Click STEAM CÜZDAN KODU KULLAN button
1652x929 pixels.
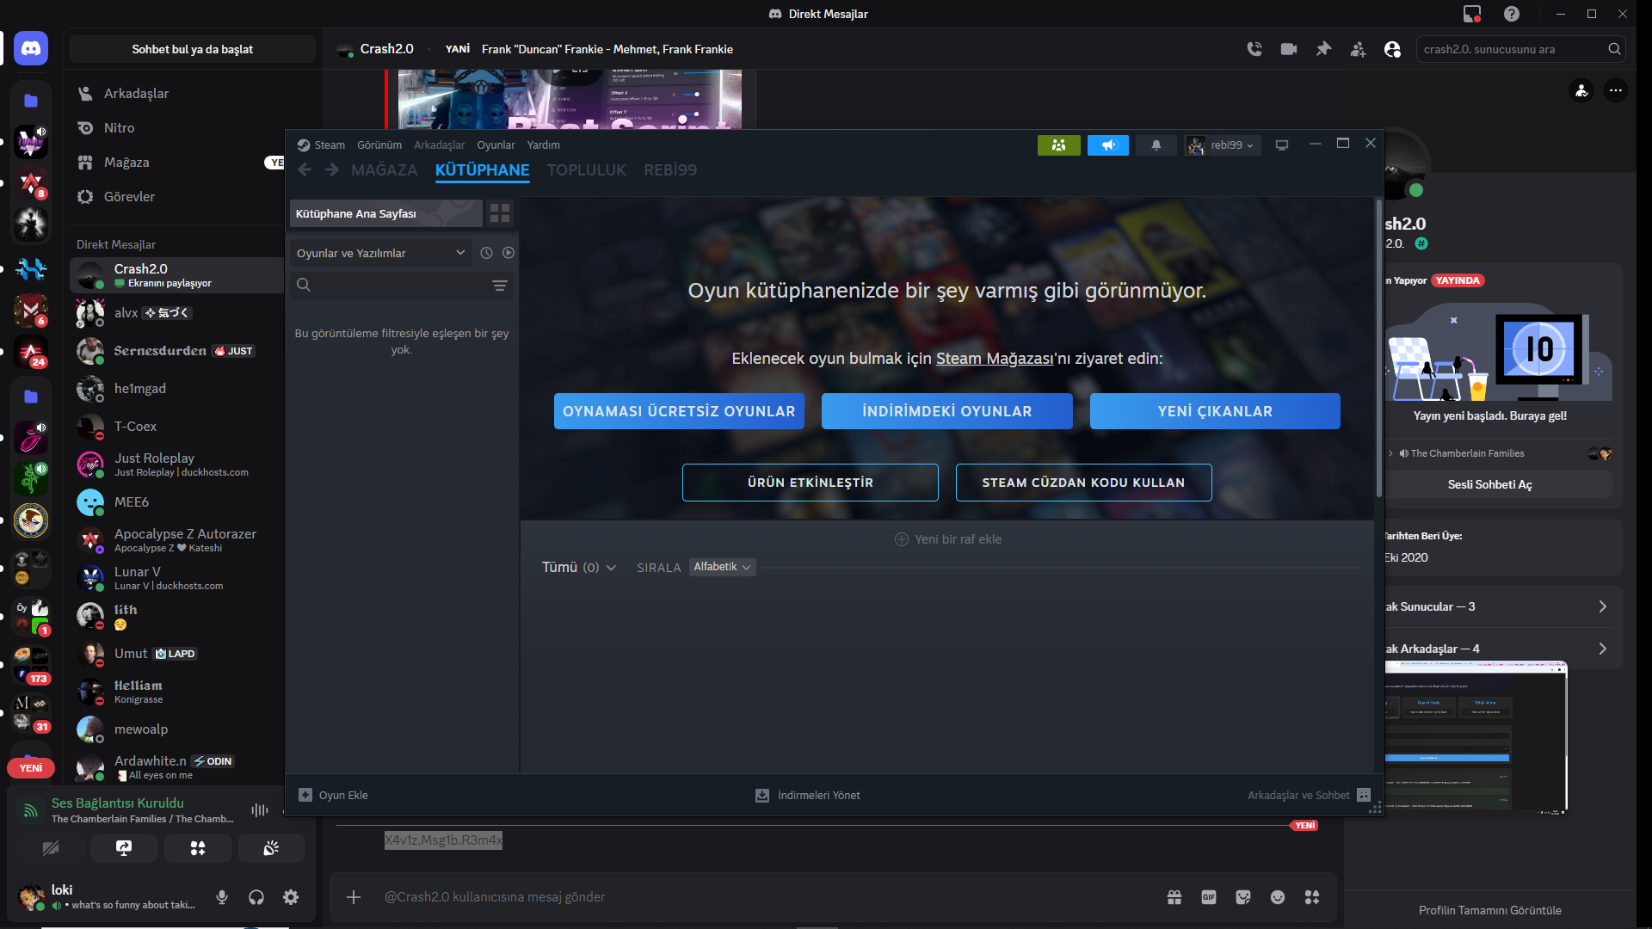click(1083, 483)
